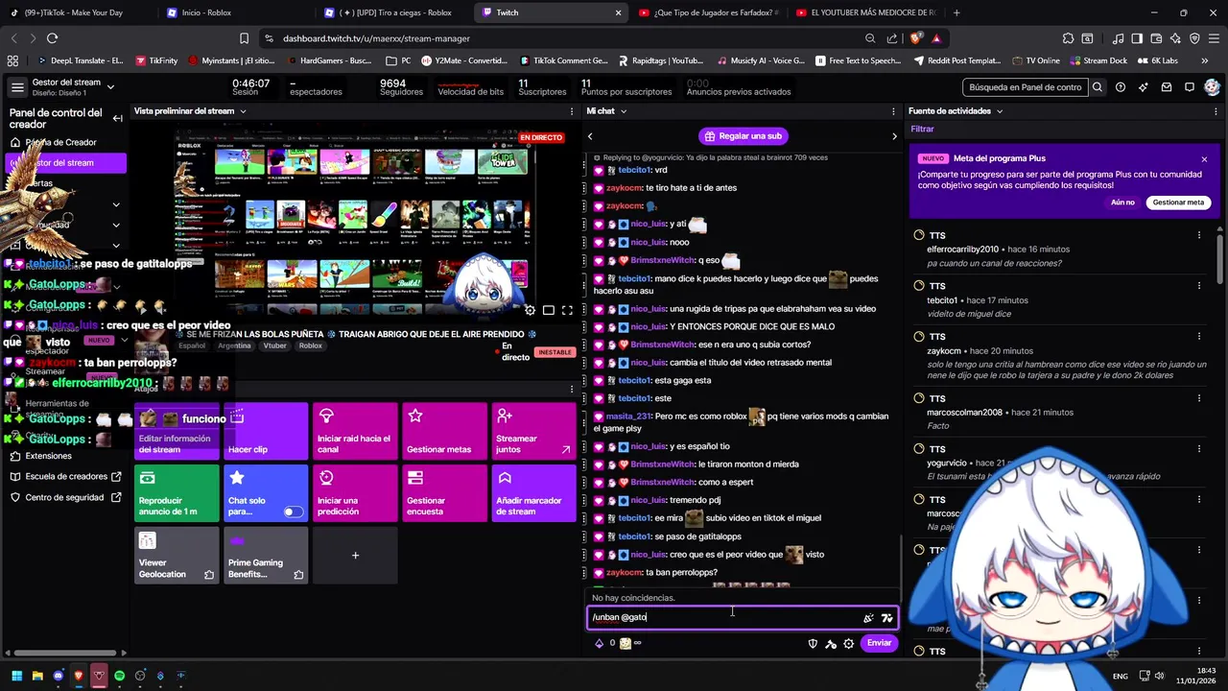Viewport: 1228px width, 691px height.
Task: Click Iniciar una predicción tile
Action: click(355, 493)
